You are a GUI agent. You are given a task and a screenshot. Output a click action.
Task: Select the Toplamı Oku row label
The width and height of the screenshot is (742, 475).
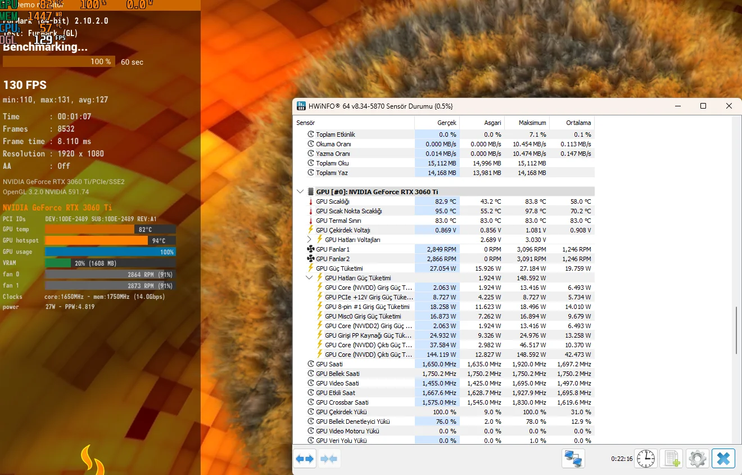332,163
